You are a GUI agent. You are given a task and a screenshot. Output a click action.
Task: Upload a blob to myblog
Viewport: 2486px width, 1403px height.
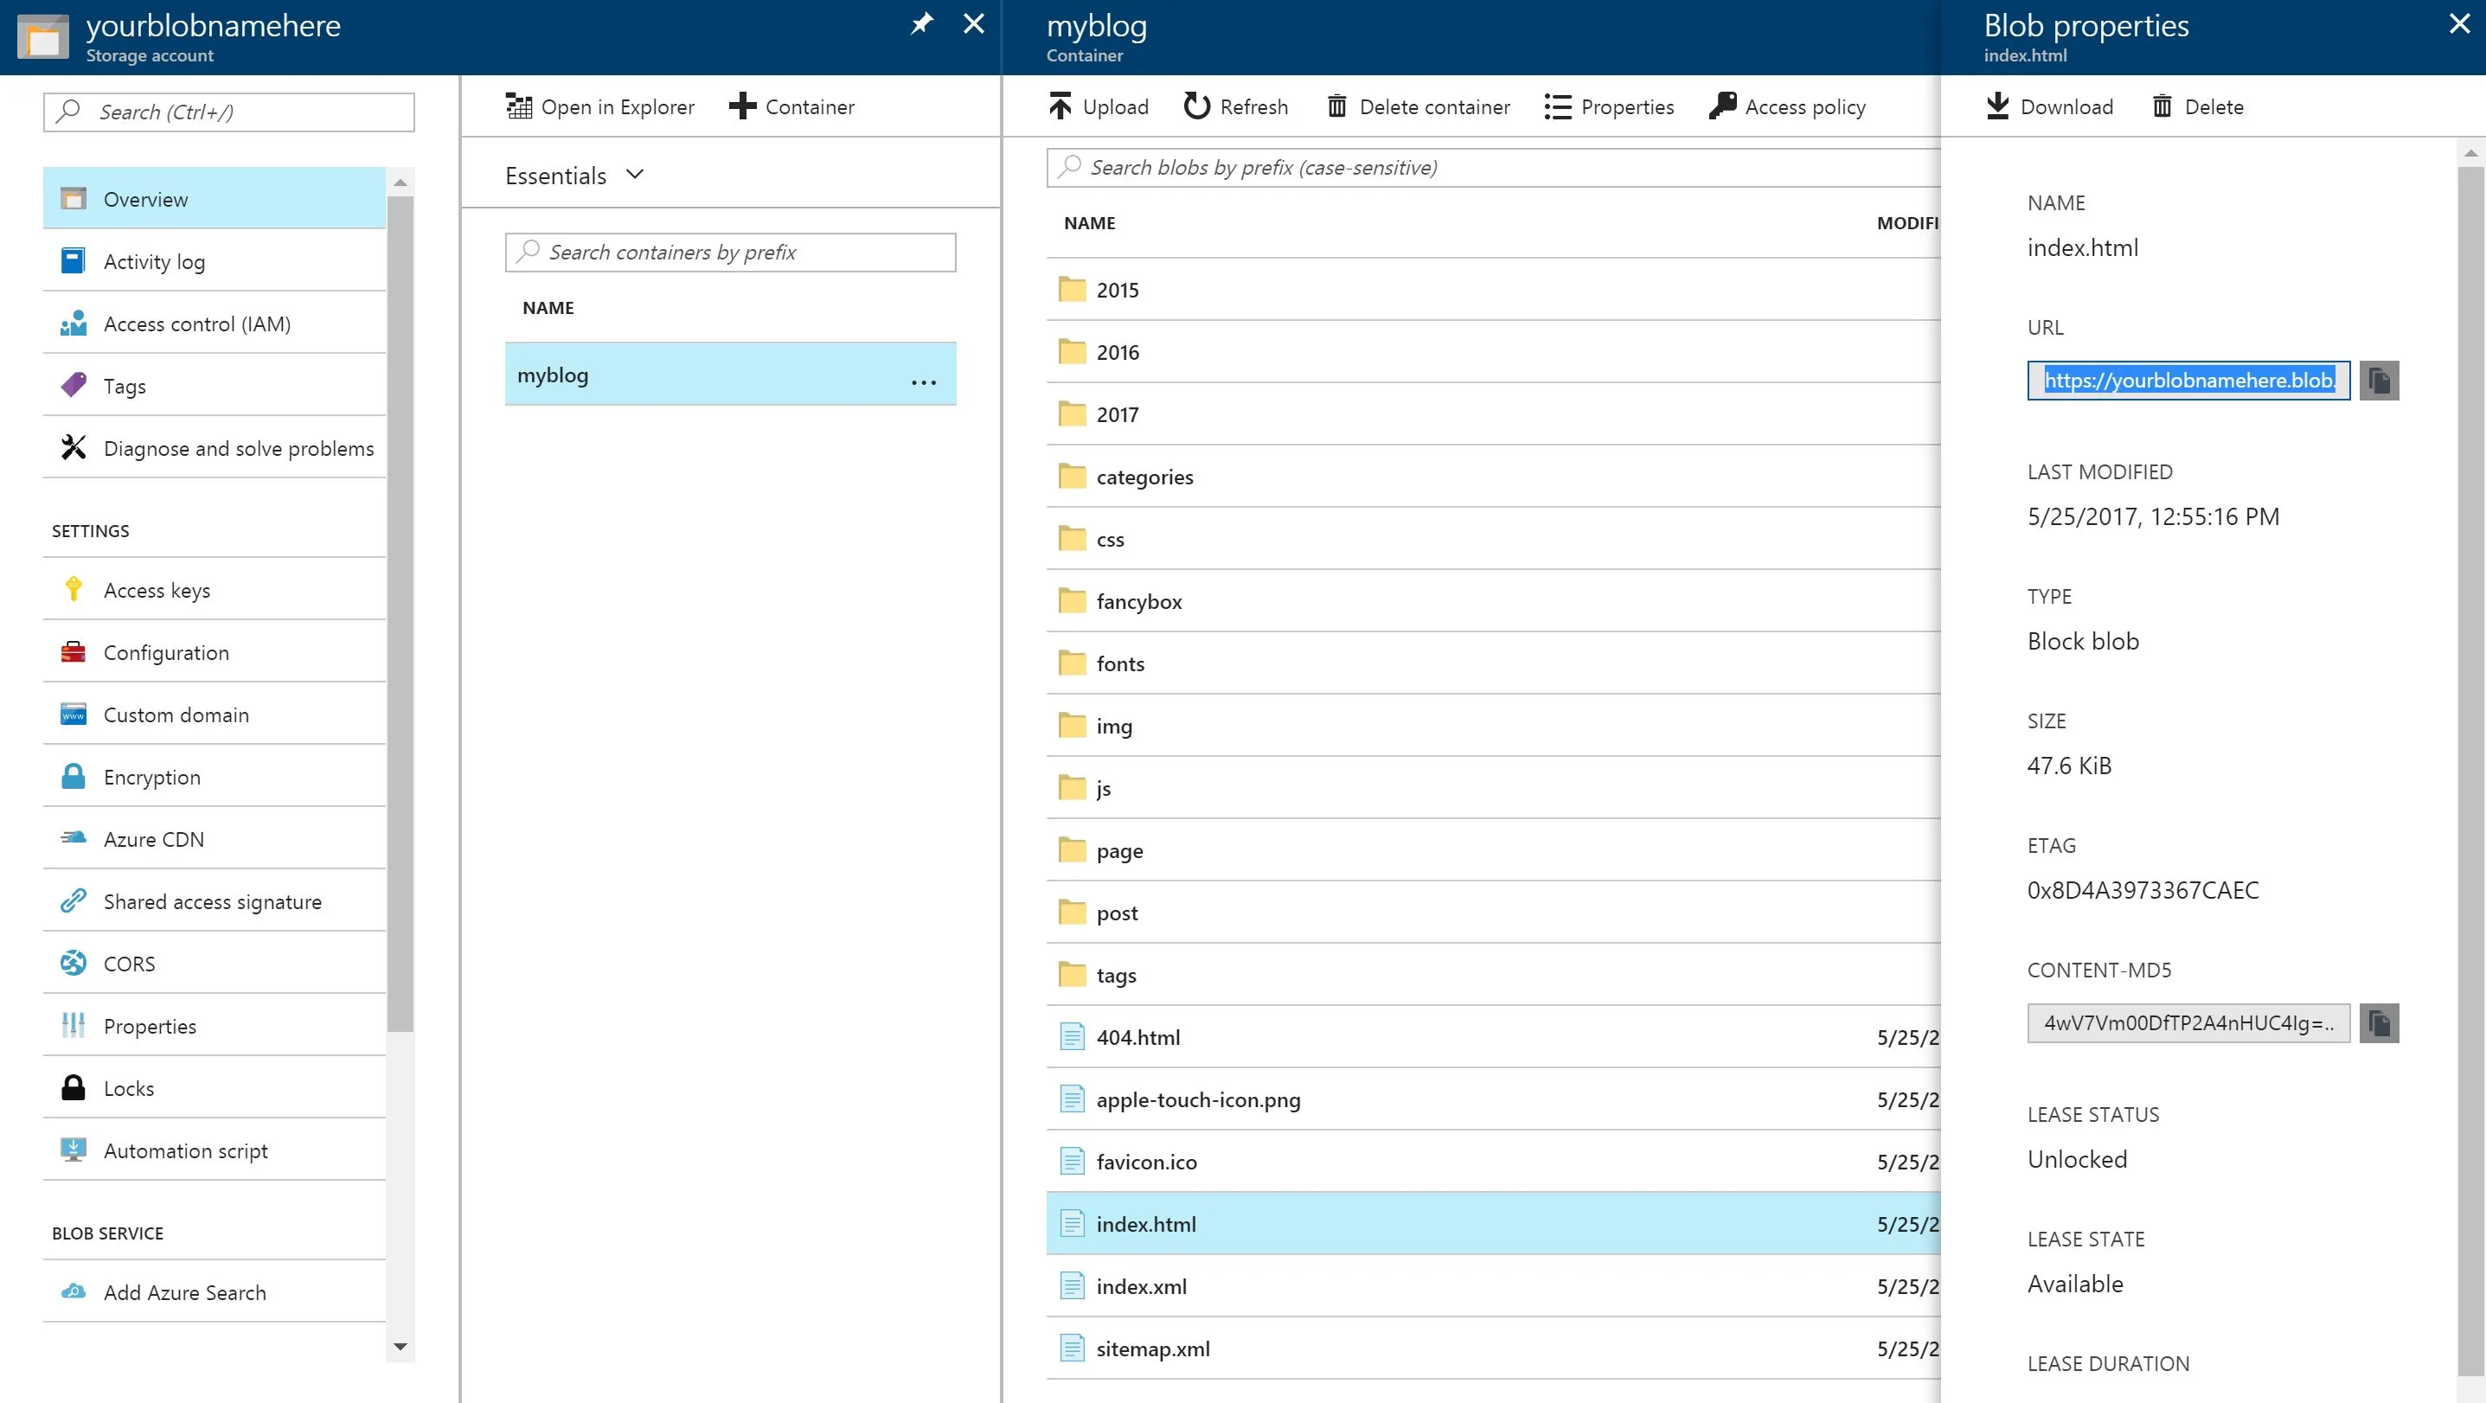click(x=1099, y=106)
